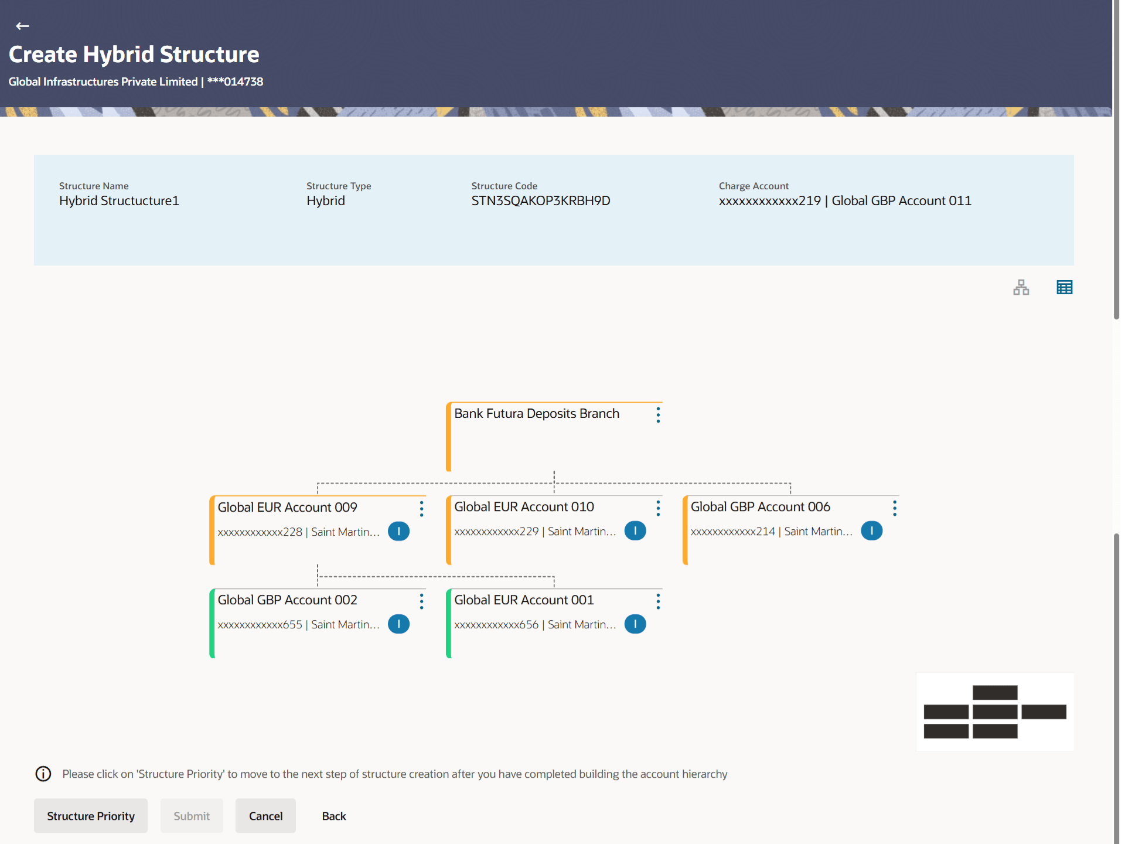The image size is (1125, 844).
Task: Click the Back link at bottom
Action: 333,816
